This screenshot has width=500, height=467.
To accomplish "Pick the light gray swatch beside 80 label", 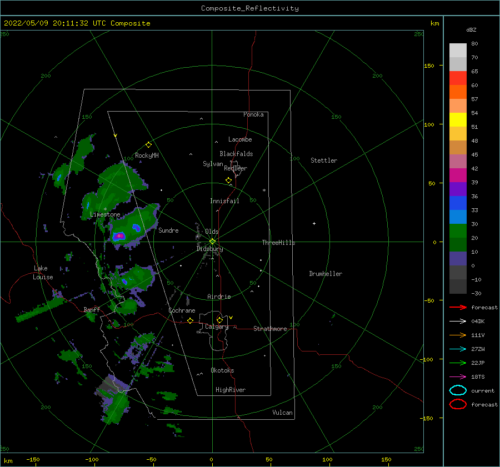I will [458, 51].
